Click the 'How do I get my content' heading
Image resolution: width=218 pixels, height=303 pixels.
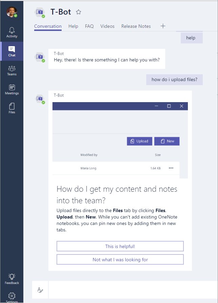point(117,195)
